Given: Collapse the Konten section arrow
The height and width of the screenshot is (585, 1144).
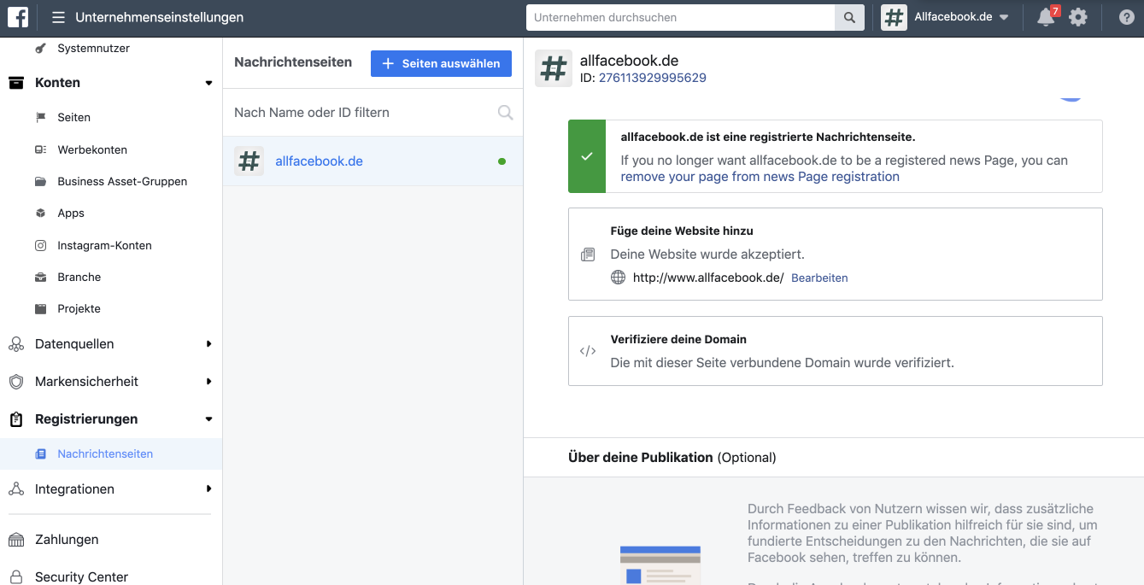Looking at the screenshot, I should click(x=208, y=83).
